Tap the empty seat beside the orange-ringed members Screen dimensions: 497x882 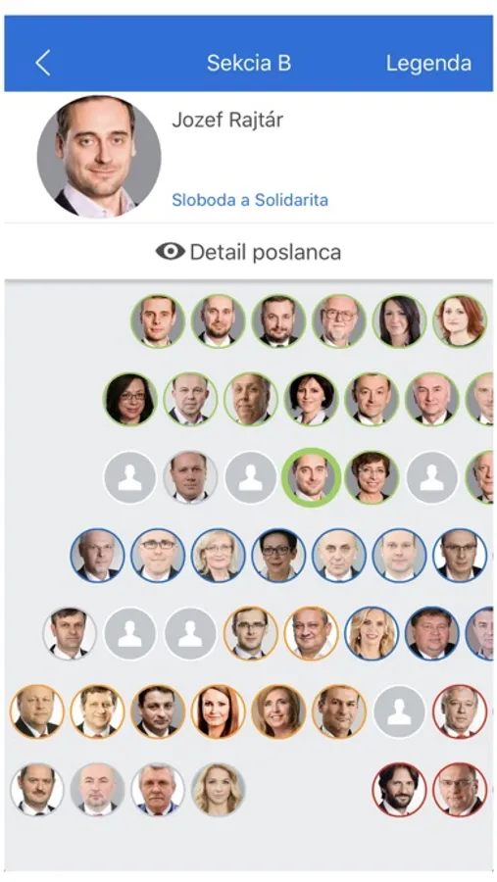[400, 711]
